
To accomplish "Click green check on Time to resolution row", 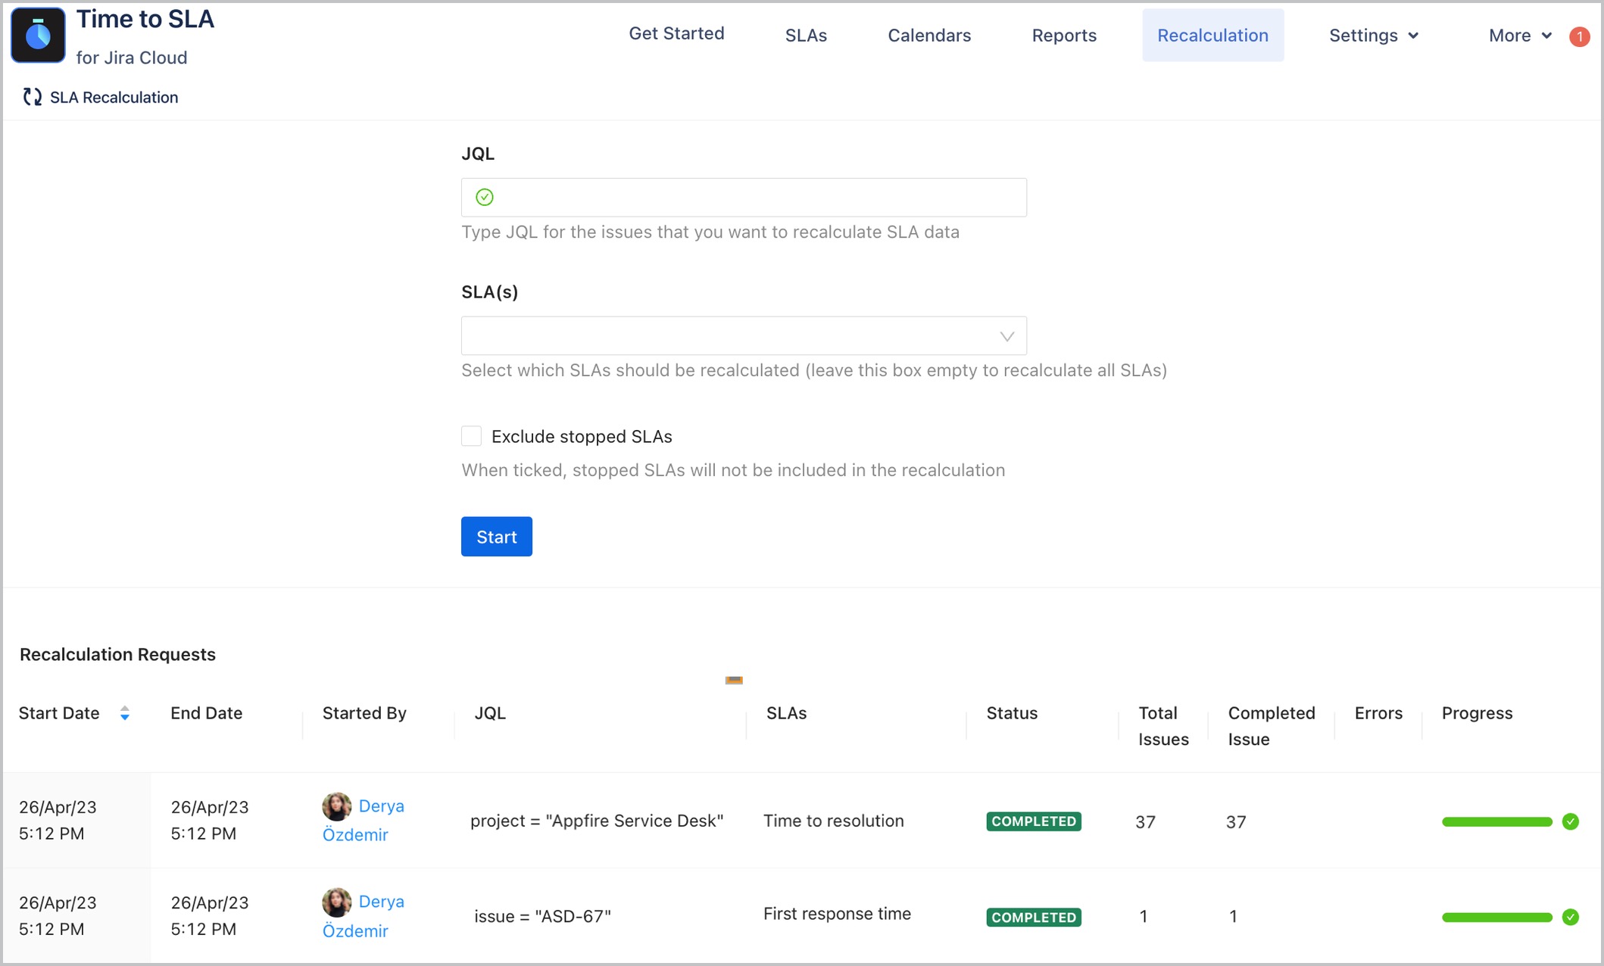I will 1571,822.
